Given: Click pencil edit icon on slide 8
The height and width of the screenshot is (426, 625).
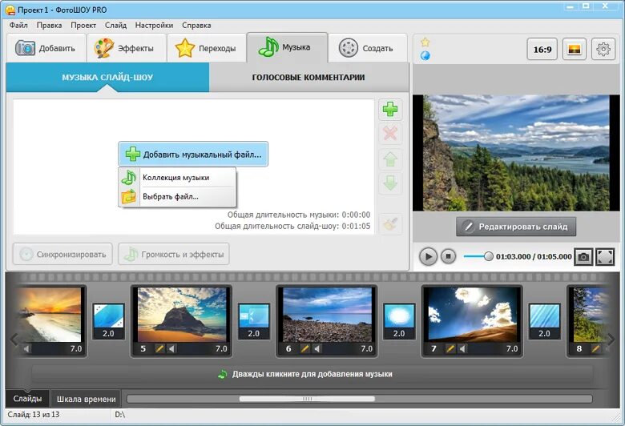Looking at the screenshot, I should click(x=595, y=349).
